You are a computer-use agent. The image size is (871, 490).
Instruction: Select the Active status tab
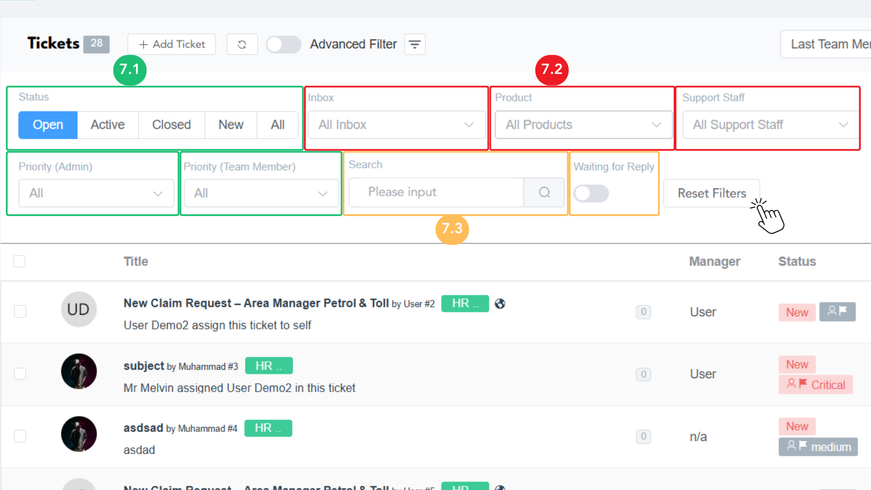[108, 125]
